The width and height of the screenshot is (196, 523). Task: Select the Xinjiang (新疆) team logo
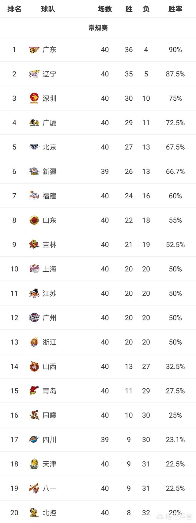34,171
